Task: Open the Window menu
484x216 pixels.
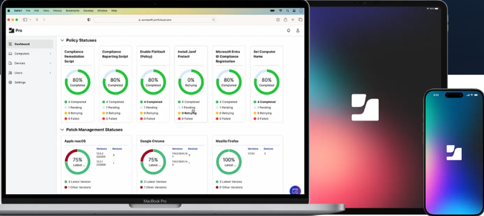Action: pos(102,10)
